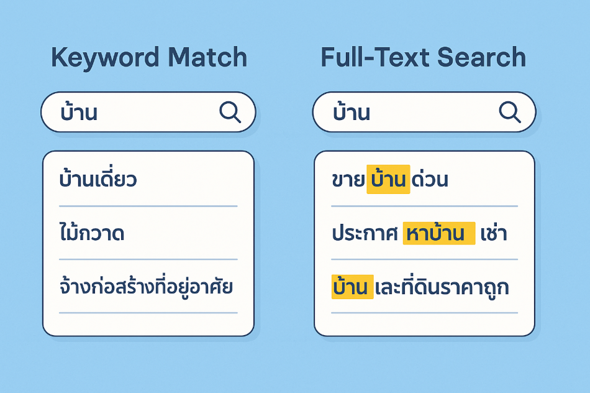
Task: Focus the Keyword Match search field containing บ้าน
Action: point(148,112)
